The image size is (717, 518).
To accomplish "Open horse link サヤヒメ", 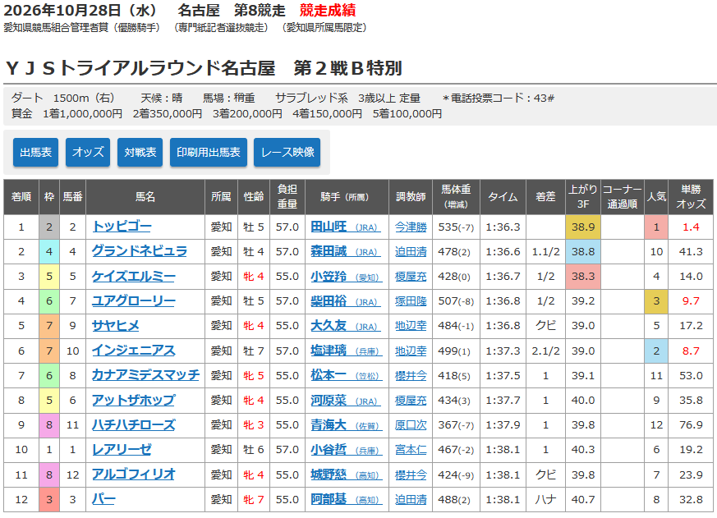I will tap(116, 326).
